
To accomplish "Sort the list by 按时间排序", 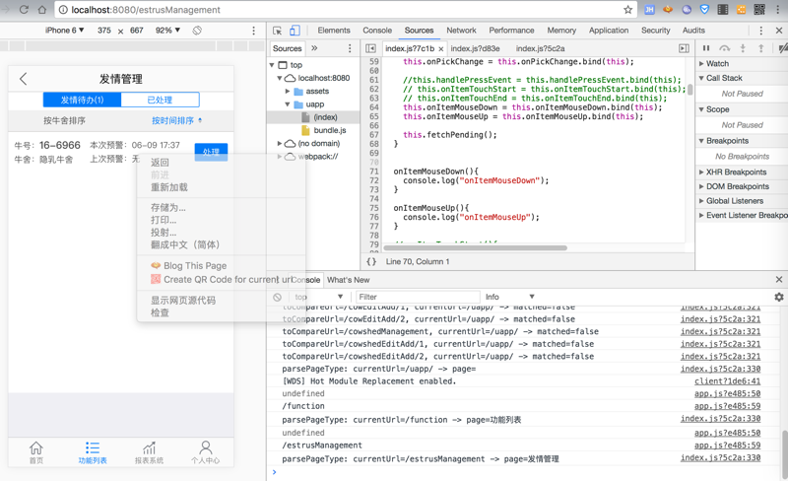I will [x=177, y=121].
